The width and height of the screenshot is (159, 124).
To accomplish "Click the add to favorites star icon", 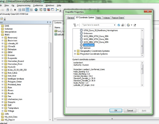I will (135, 25).
